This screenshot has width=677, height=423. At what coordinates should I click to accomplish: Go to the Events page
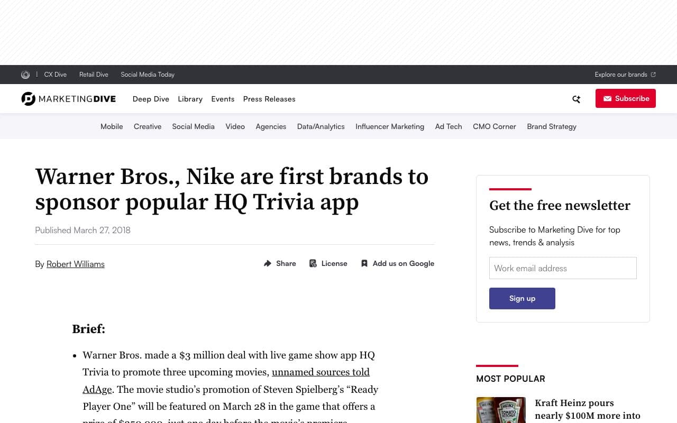(x=223, y=99)
